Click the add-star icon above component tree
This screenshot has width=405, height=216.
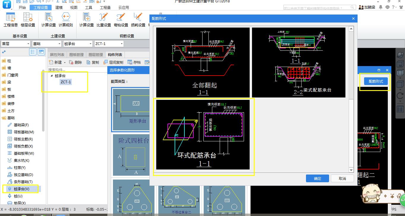[4, 52]
